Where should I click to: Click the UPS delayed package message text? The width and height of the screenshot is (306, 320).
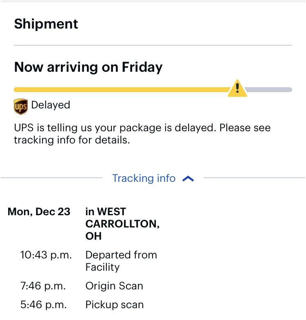[x=142, y=134]
